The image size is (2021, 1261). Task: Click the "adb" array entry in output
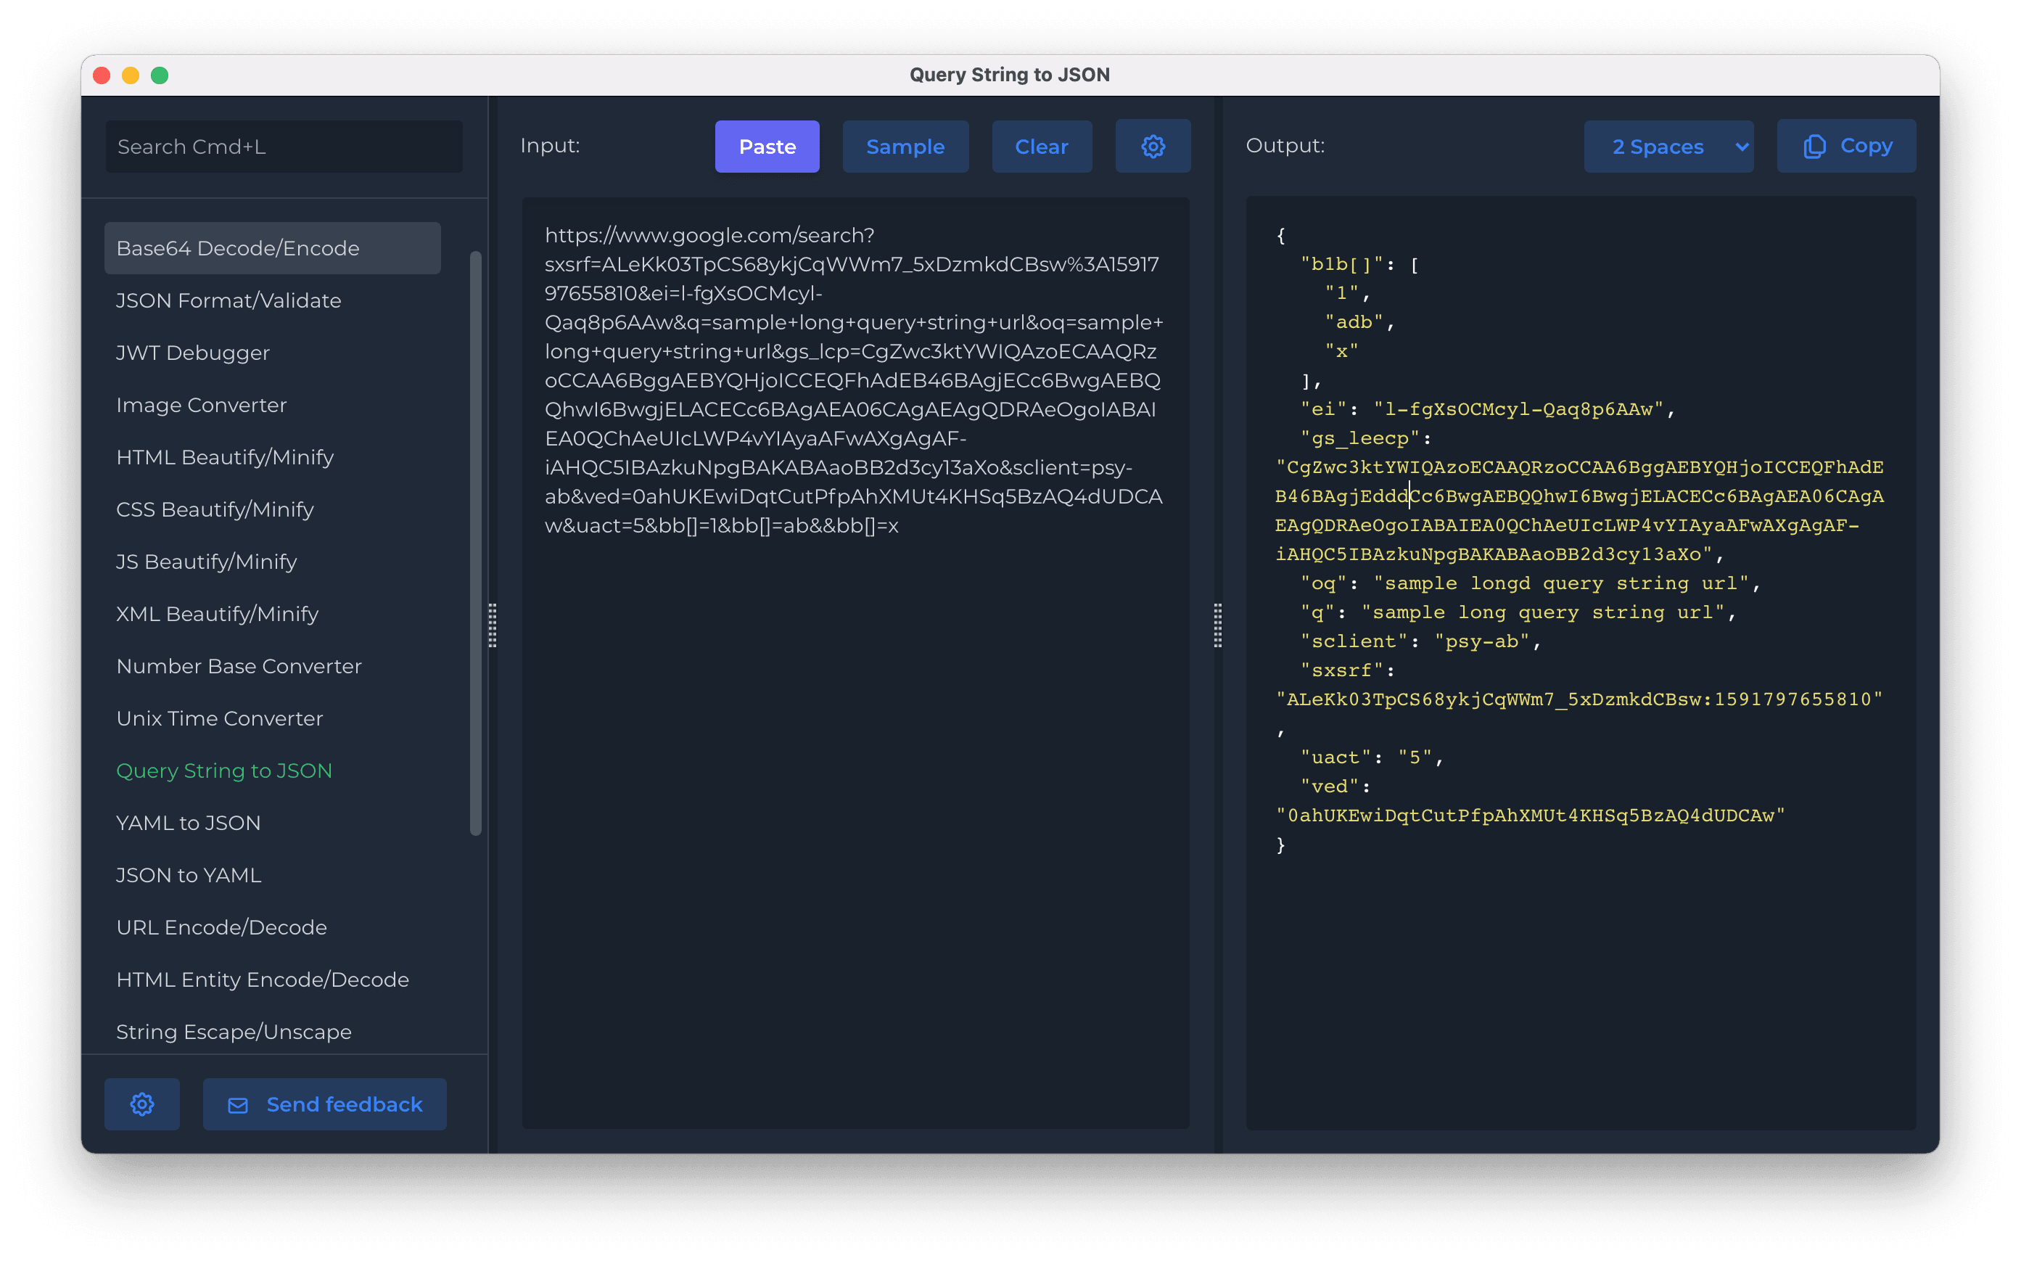pyautogui.click(x=1354, y=323)
